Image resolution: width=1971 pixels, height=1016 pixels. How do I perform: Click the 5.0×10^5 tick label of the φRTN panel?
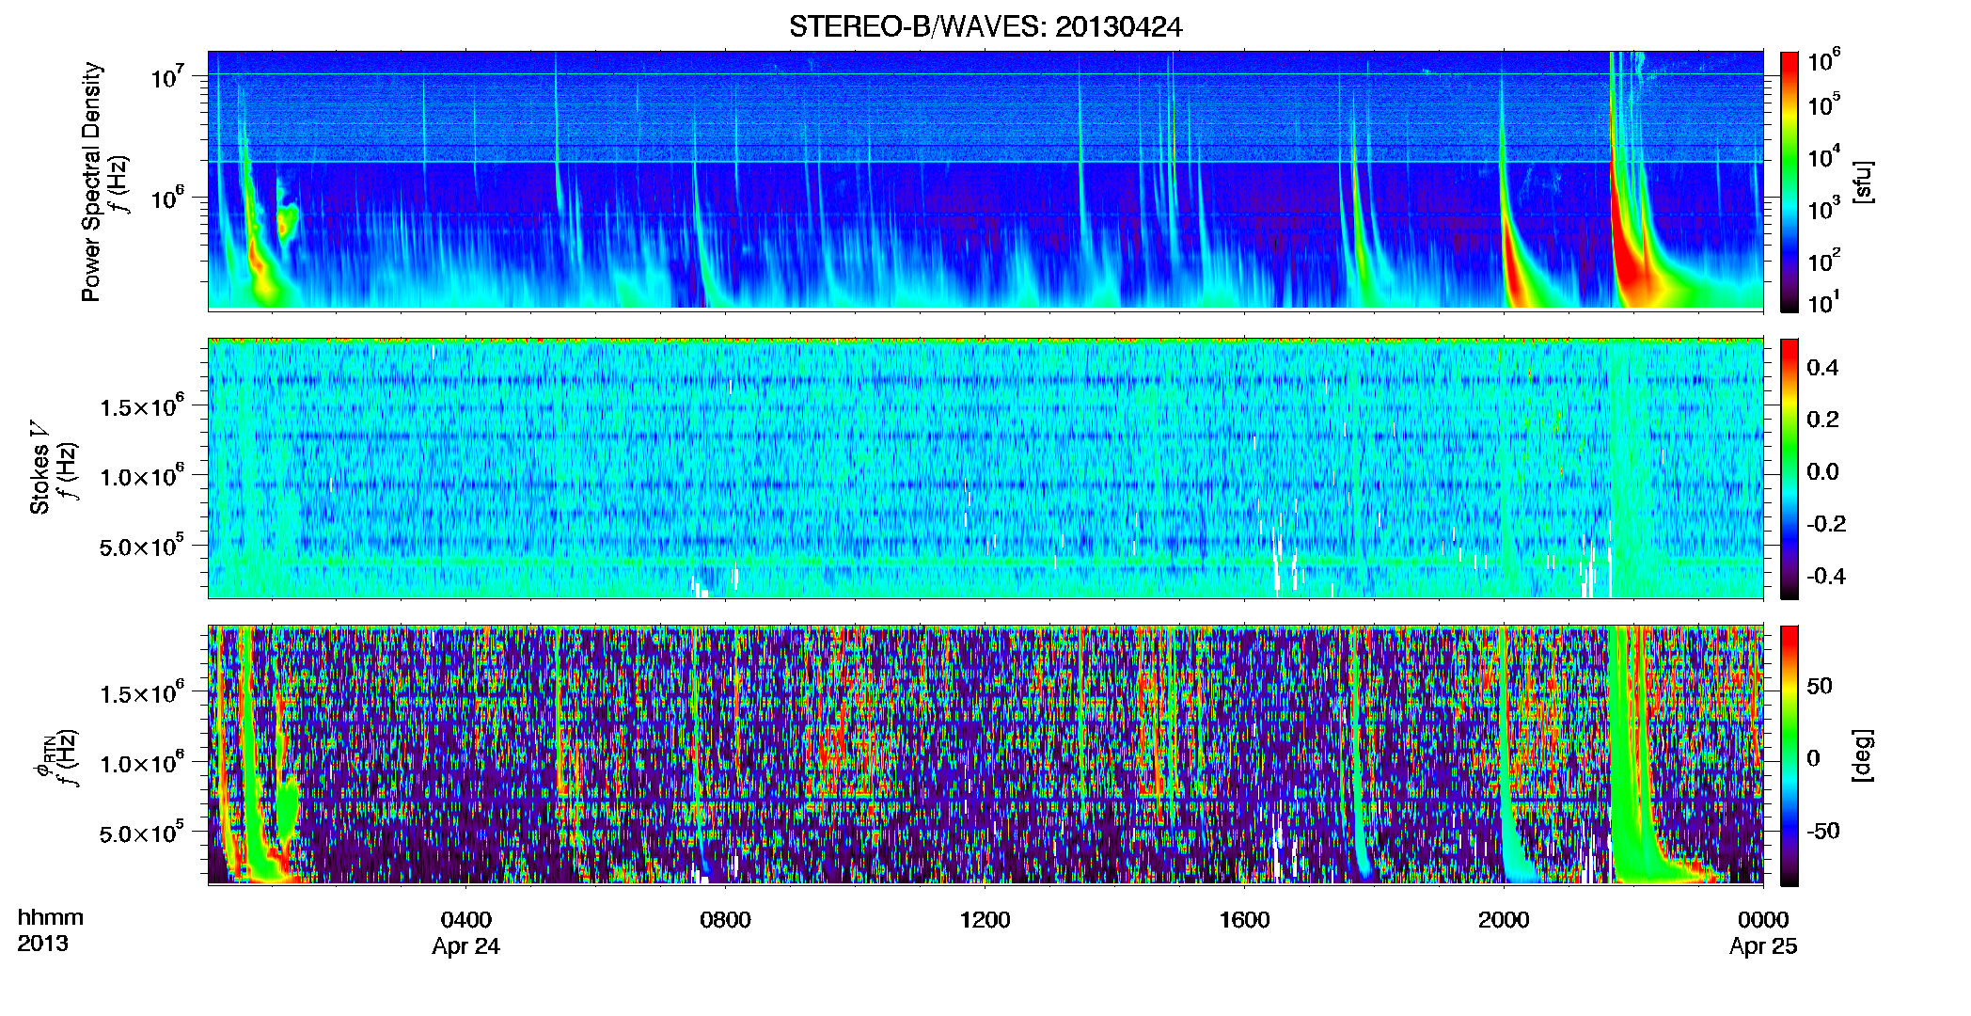(x=142, y=833)
